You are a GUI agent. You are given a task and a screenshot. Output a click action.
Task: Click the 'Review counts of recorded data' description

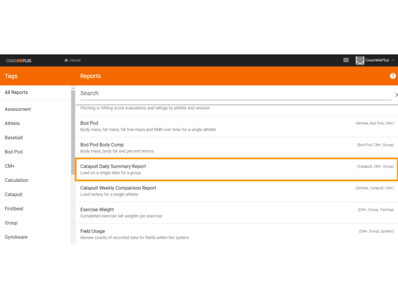point(134,238)
